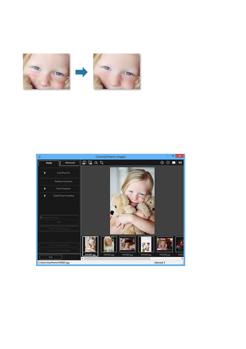Click the application icon in title bar
Image resolution: width=246 pixels, height=349 pixels.
pyautogui.click(x=39, y=157)
